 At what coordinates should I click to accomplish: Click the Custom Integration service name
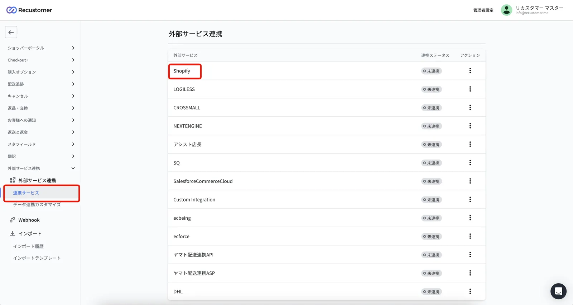194,200
